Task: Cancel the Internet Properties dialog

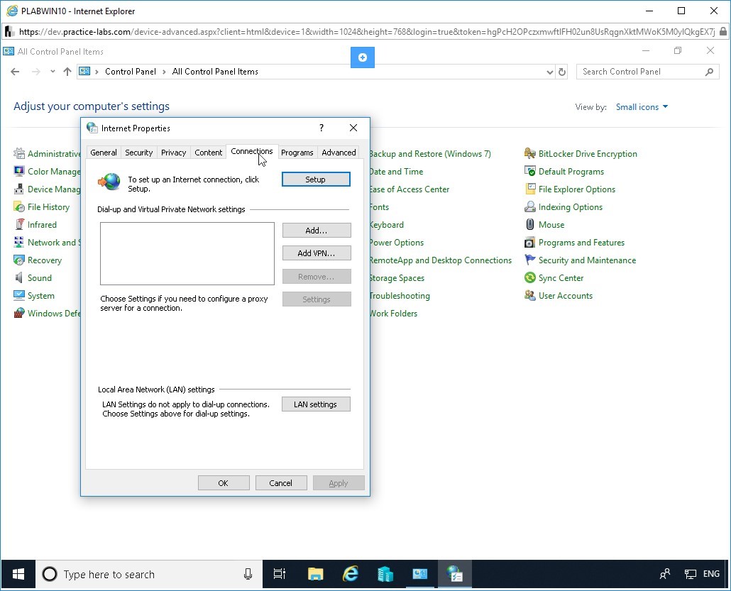Action: (x=280, y=483)
